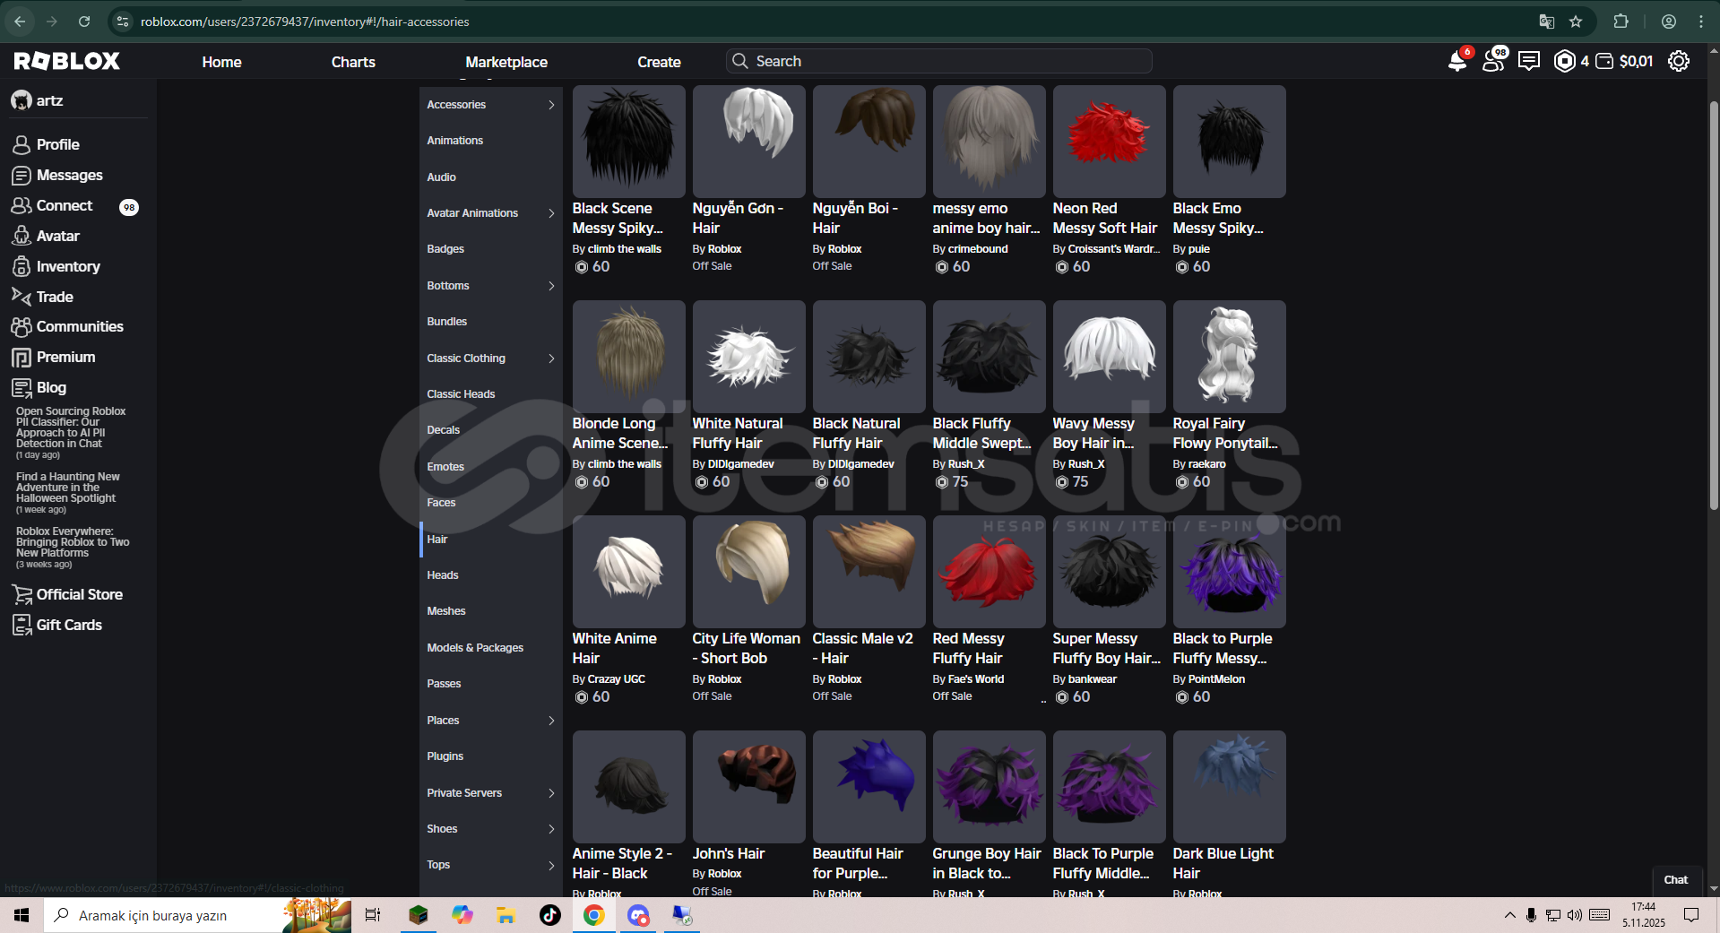
Task: Open the notifications bell icon
Action: click(x=1456, y=61)
